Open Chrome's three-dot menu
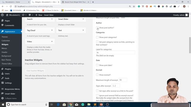The image size is (191, 107). click(188, 7)
